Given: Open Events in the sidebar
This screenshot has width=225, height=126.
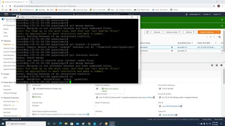Looking at the screenshot, I should pyautogui.click(x=6, y=29).
